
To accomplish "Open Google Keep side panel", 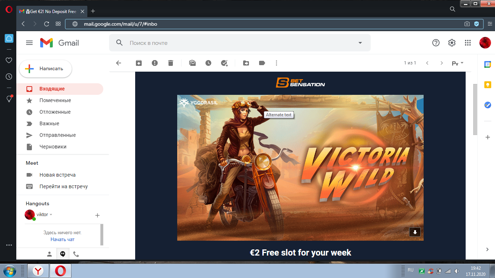I will pyautogui.click(x=488, y=85).
